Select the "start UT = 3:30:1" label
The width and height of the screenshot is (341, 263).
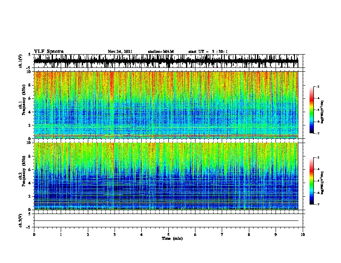click(x=208, y=52)
